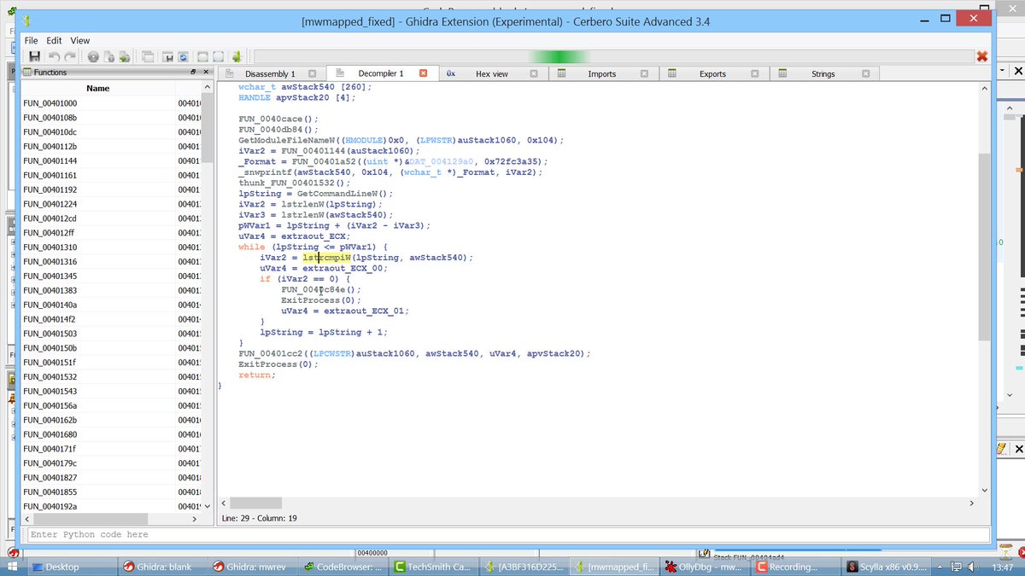Open the Hex view tab
This screenshot has height=576, width=1025.
492,73
